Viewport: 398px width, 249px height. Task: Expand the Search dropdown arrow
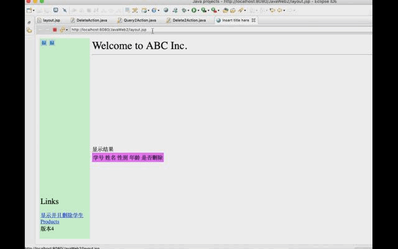click(x=245, y=11)
